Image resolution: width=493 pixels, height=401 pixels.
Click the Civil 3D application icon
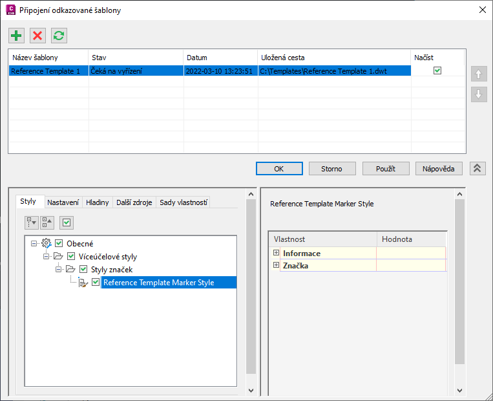click(x=11, y=10)
